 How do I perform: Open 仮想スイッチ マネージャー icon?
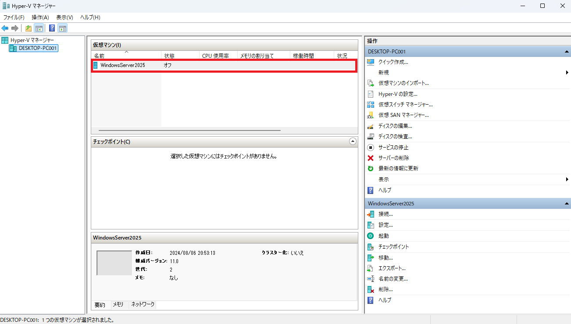371,105
